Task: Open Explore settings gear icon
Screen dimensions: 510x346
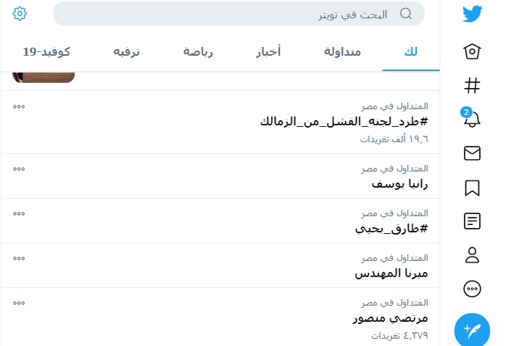Action: [20, 13]
